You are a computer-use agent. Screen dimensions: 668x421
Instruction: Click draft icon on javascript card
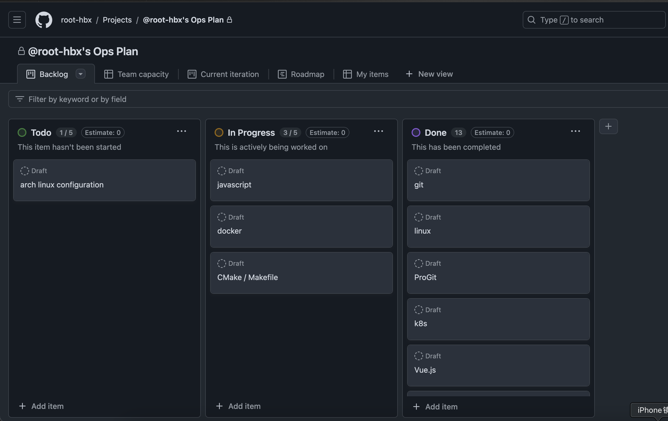click(221, 171)
